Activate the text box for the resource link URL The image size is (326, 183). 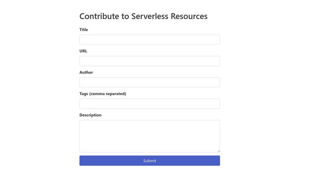click(150, 61)
